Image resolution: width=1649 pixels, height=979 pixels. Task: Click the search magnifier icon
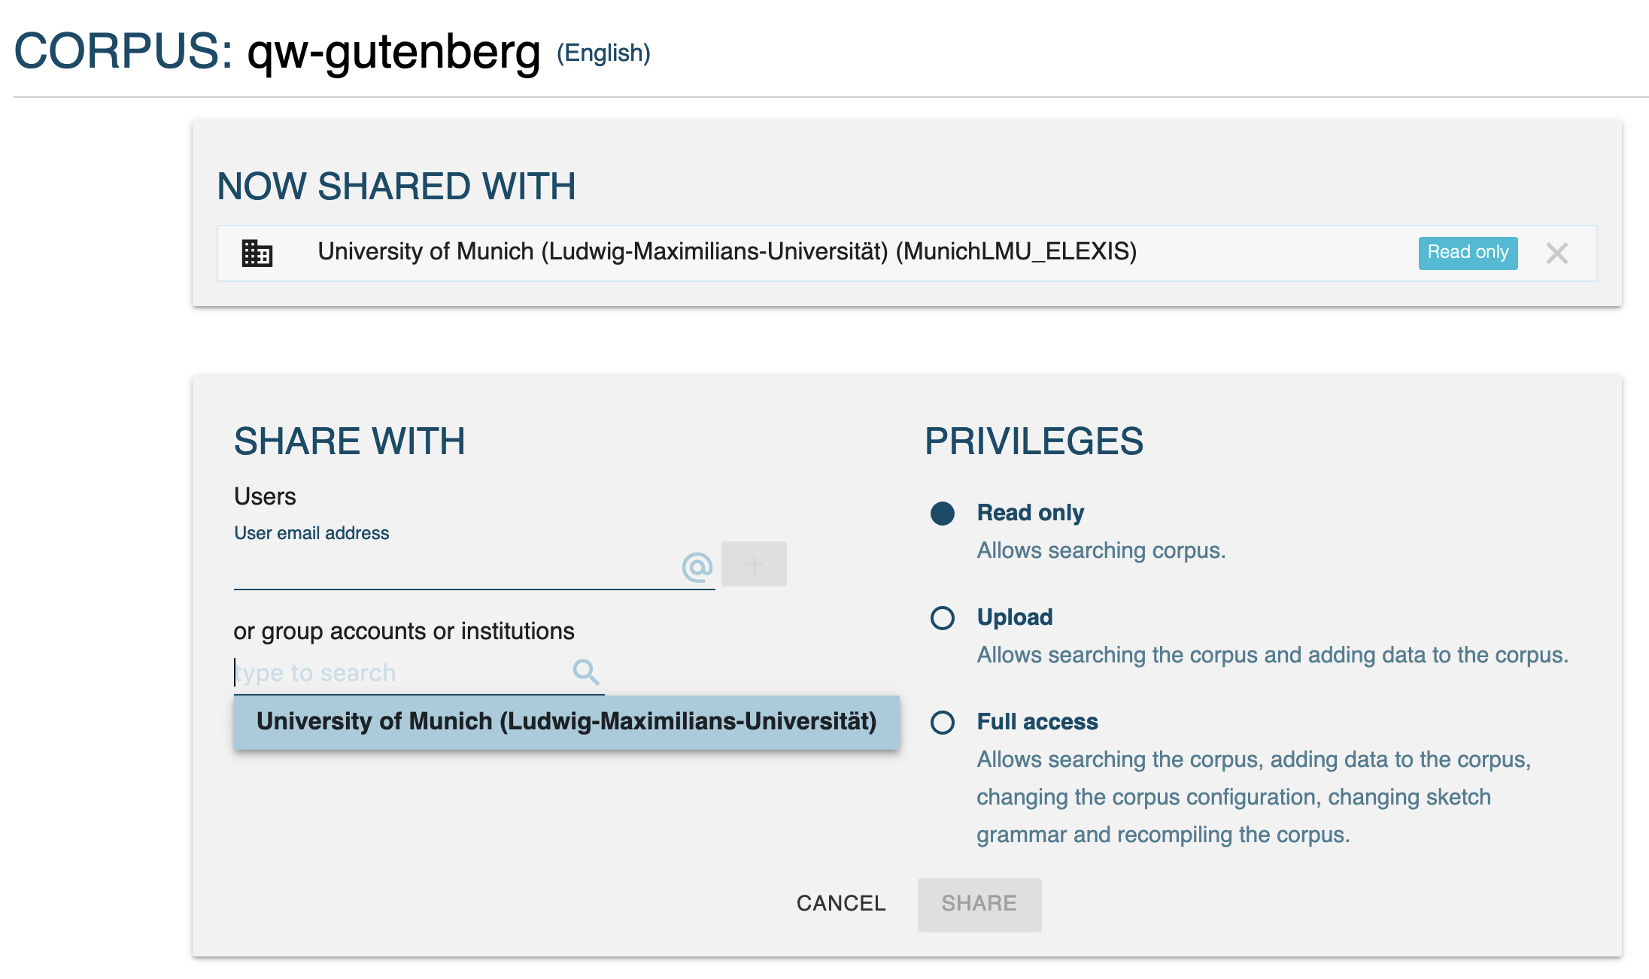click(x=585, y=671)
